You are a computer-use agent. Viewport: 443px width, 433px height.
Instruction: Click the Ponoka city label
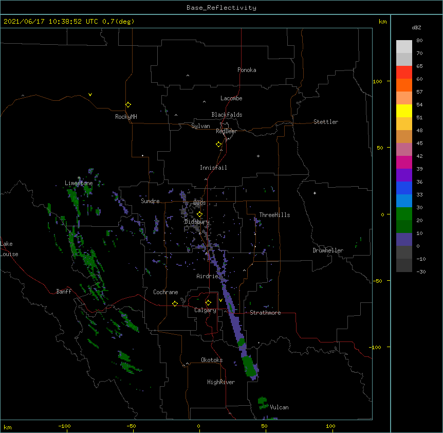click(x=247, y=70)
